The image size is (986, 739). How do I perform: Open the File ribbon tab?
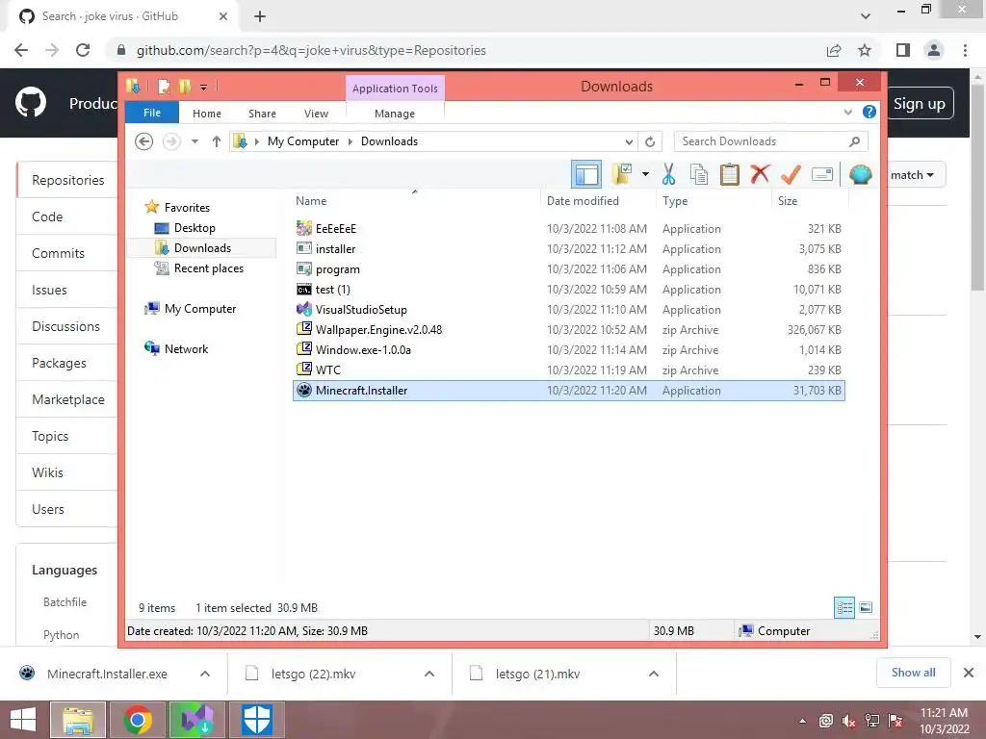point(152,114)
